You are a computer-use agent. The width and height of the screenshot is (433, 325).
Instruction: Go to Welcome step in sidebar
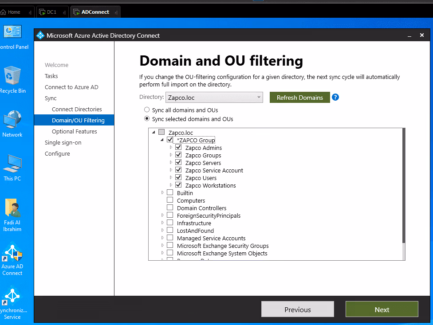[x=57, y=65]
